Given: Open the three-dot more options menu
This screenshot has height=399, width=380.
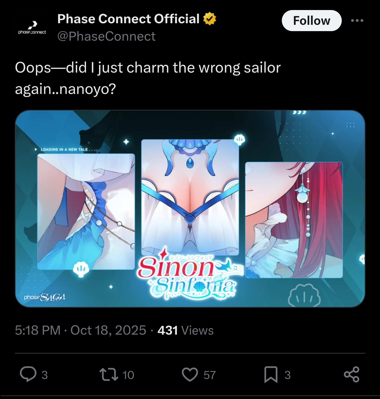Looking at the screenshot, I should click(x=357, y=21).
